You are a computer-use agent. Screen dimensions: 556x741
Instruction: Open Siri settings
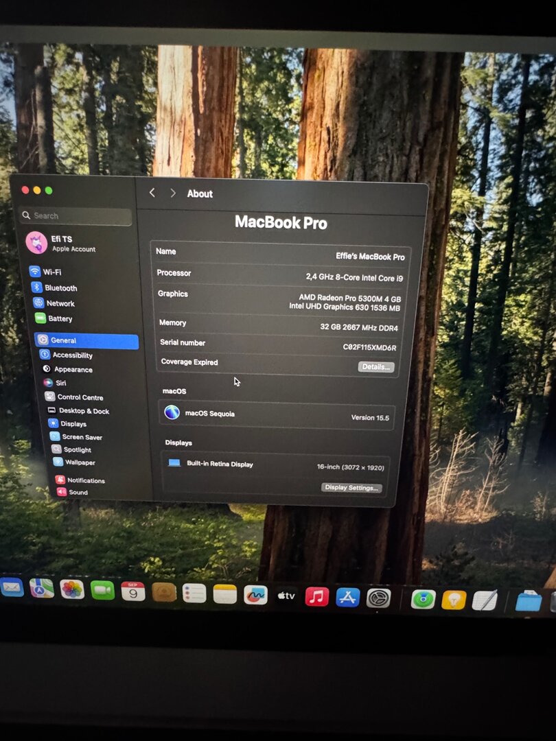[56, 383]
